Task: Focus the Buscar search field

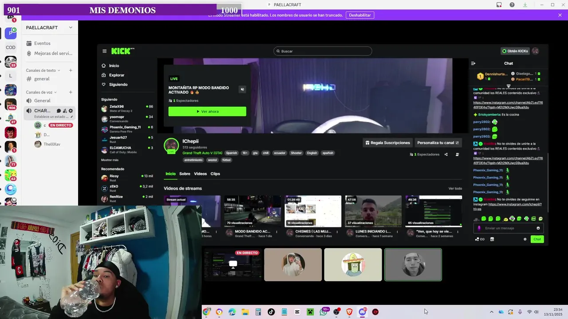Action: pos(323,51)
